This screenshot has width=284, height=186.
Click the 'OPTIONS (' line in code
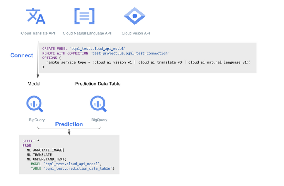[52, 58]
